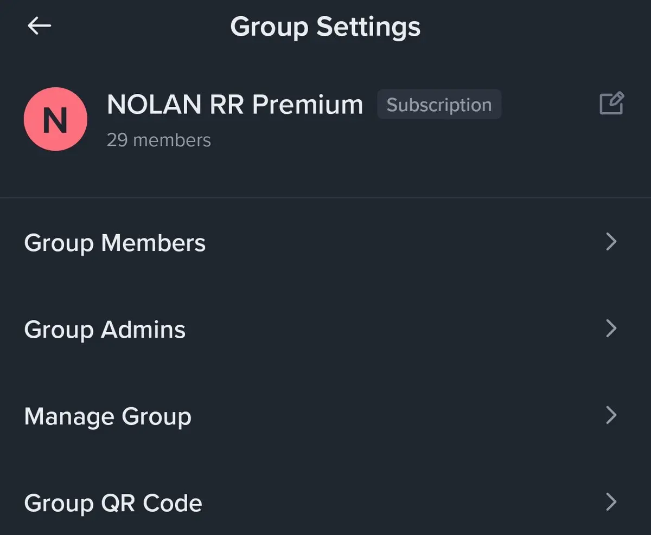Click the divider line below group header
The width and height of the screenshot is (651, 535).
[x=325, y=198]
